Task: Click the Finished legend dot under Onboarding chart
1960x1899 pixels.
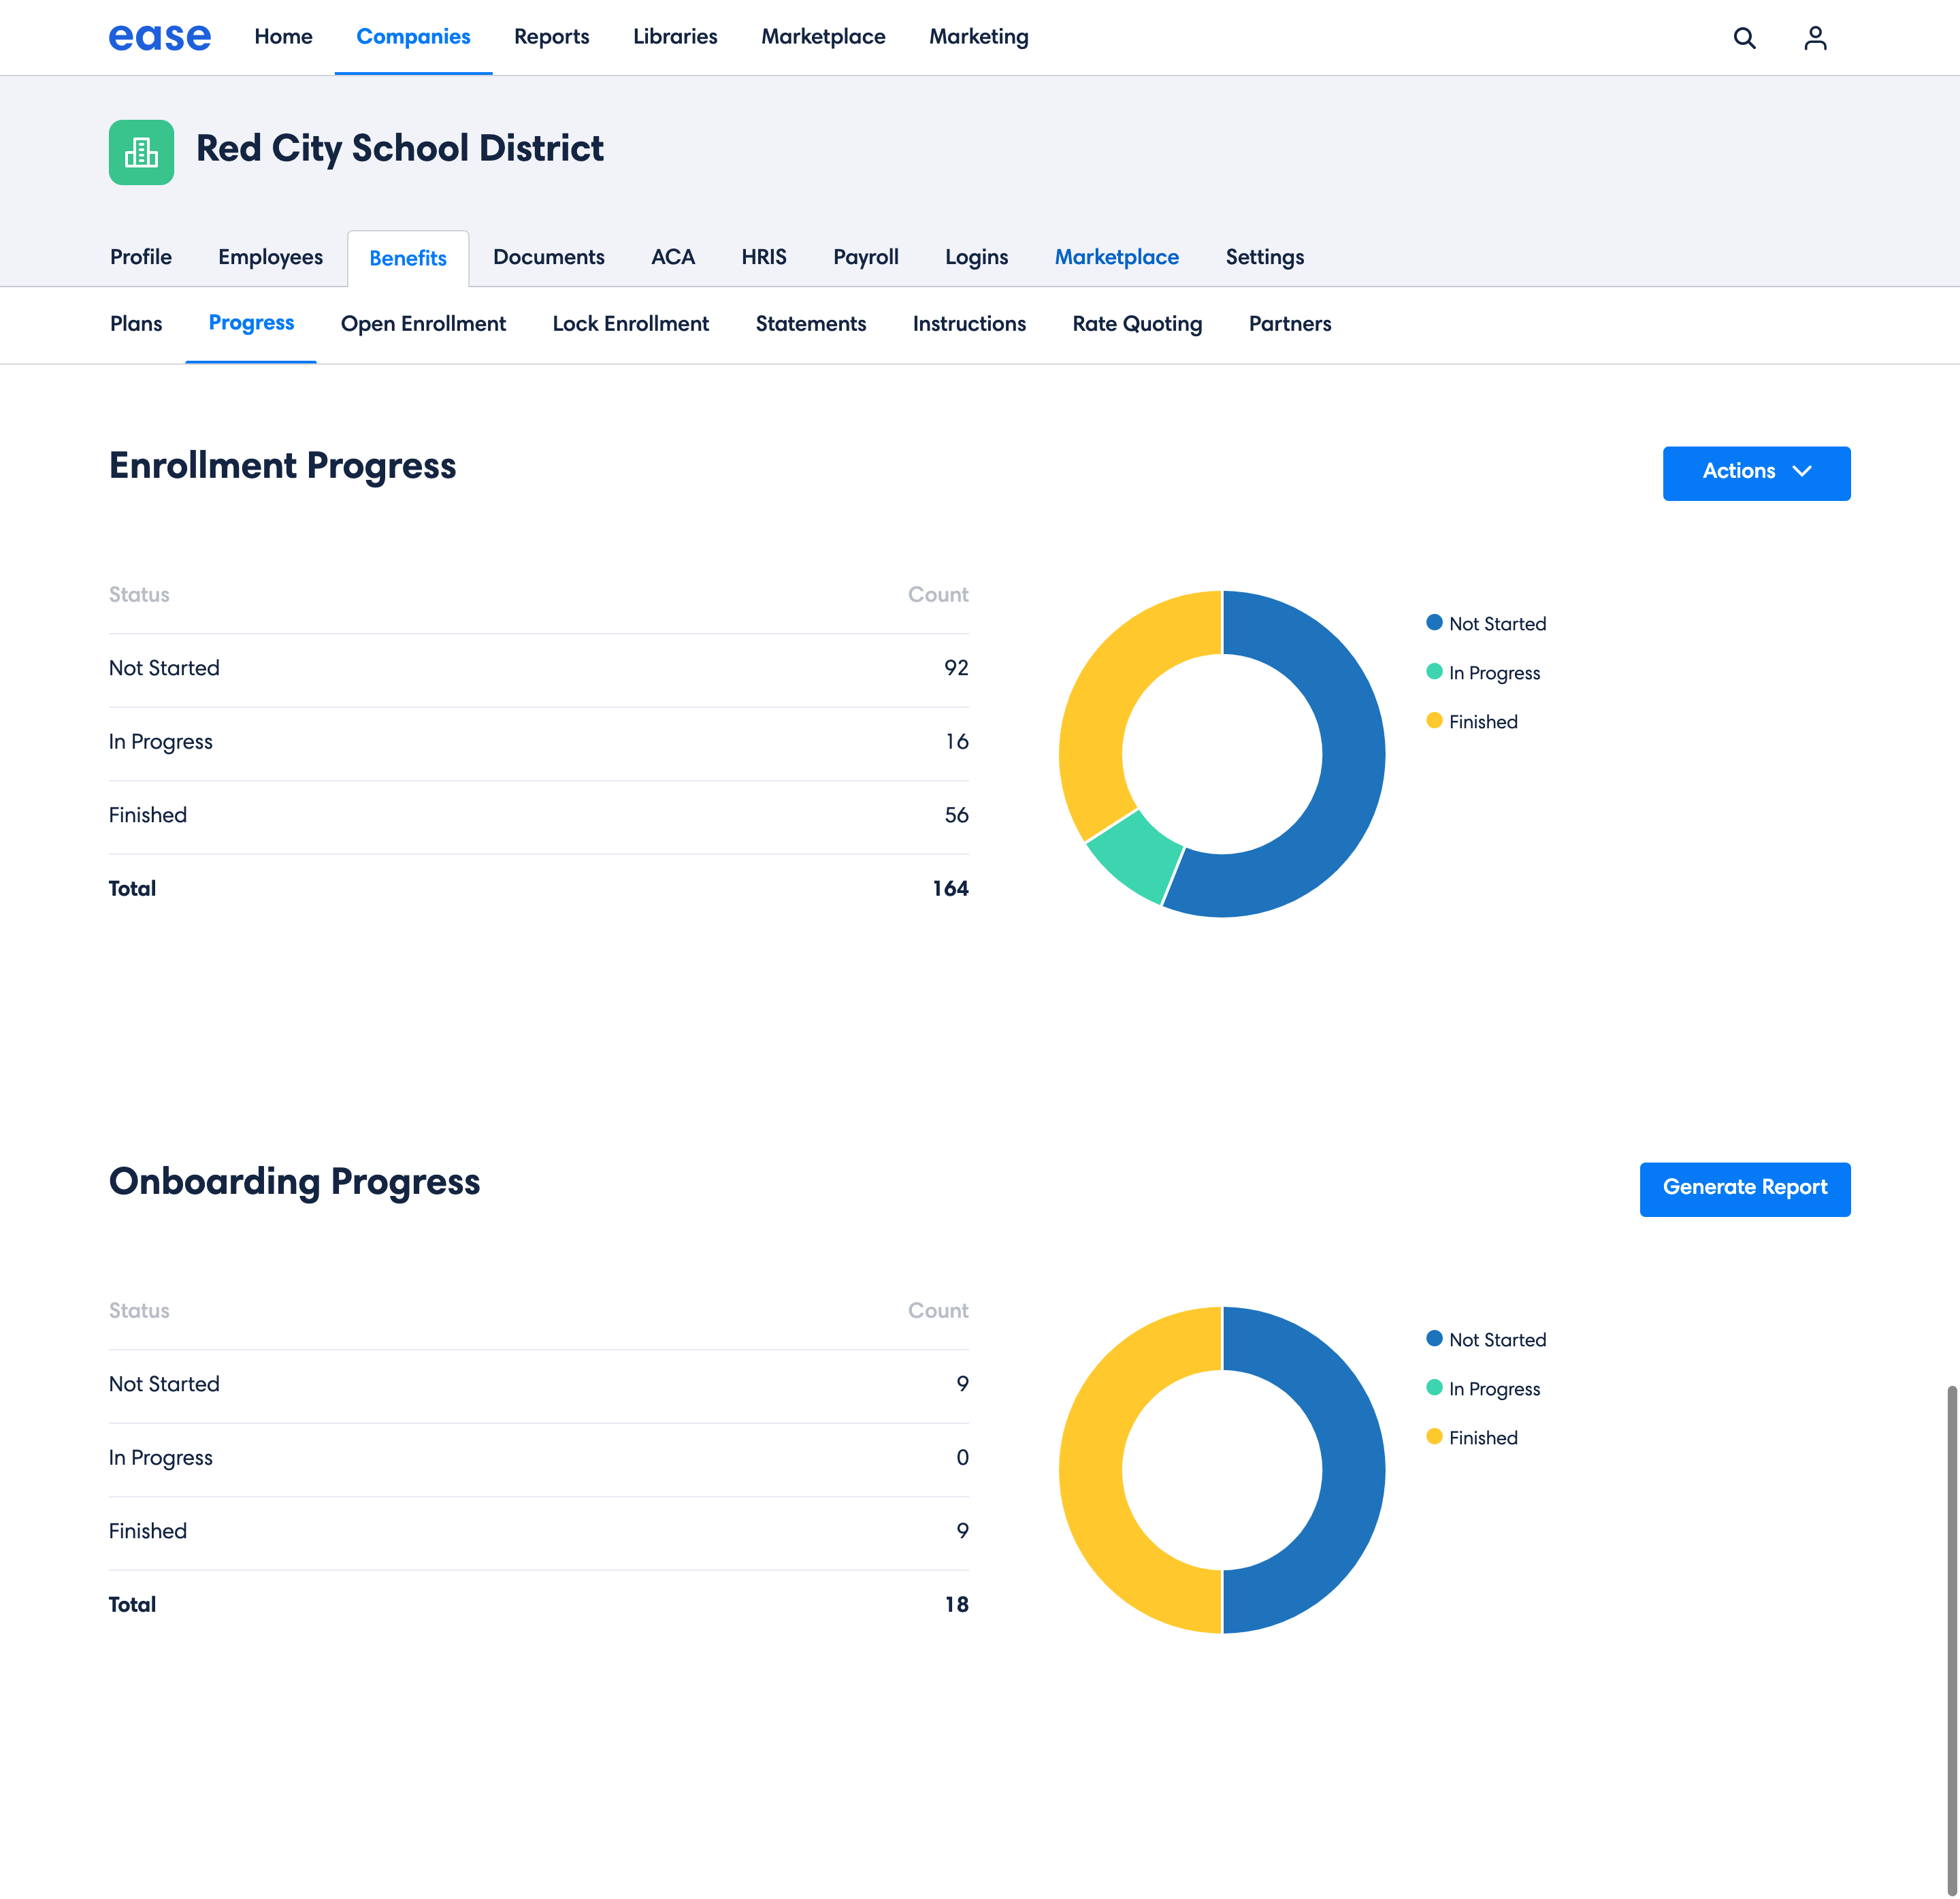Action: [1434, 1438]
